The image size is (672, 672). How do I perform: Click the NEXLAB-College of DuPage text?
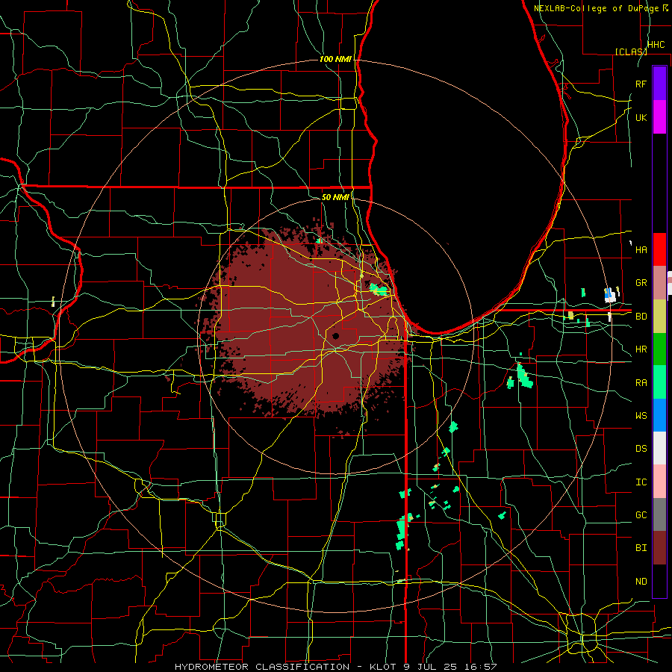click(x=597, y=8)
